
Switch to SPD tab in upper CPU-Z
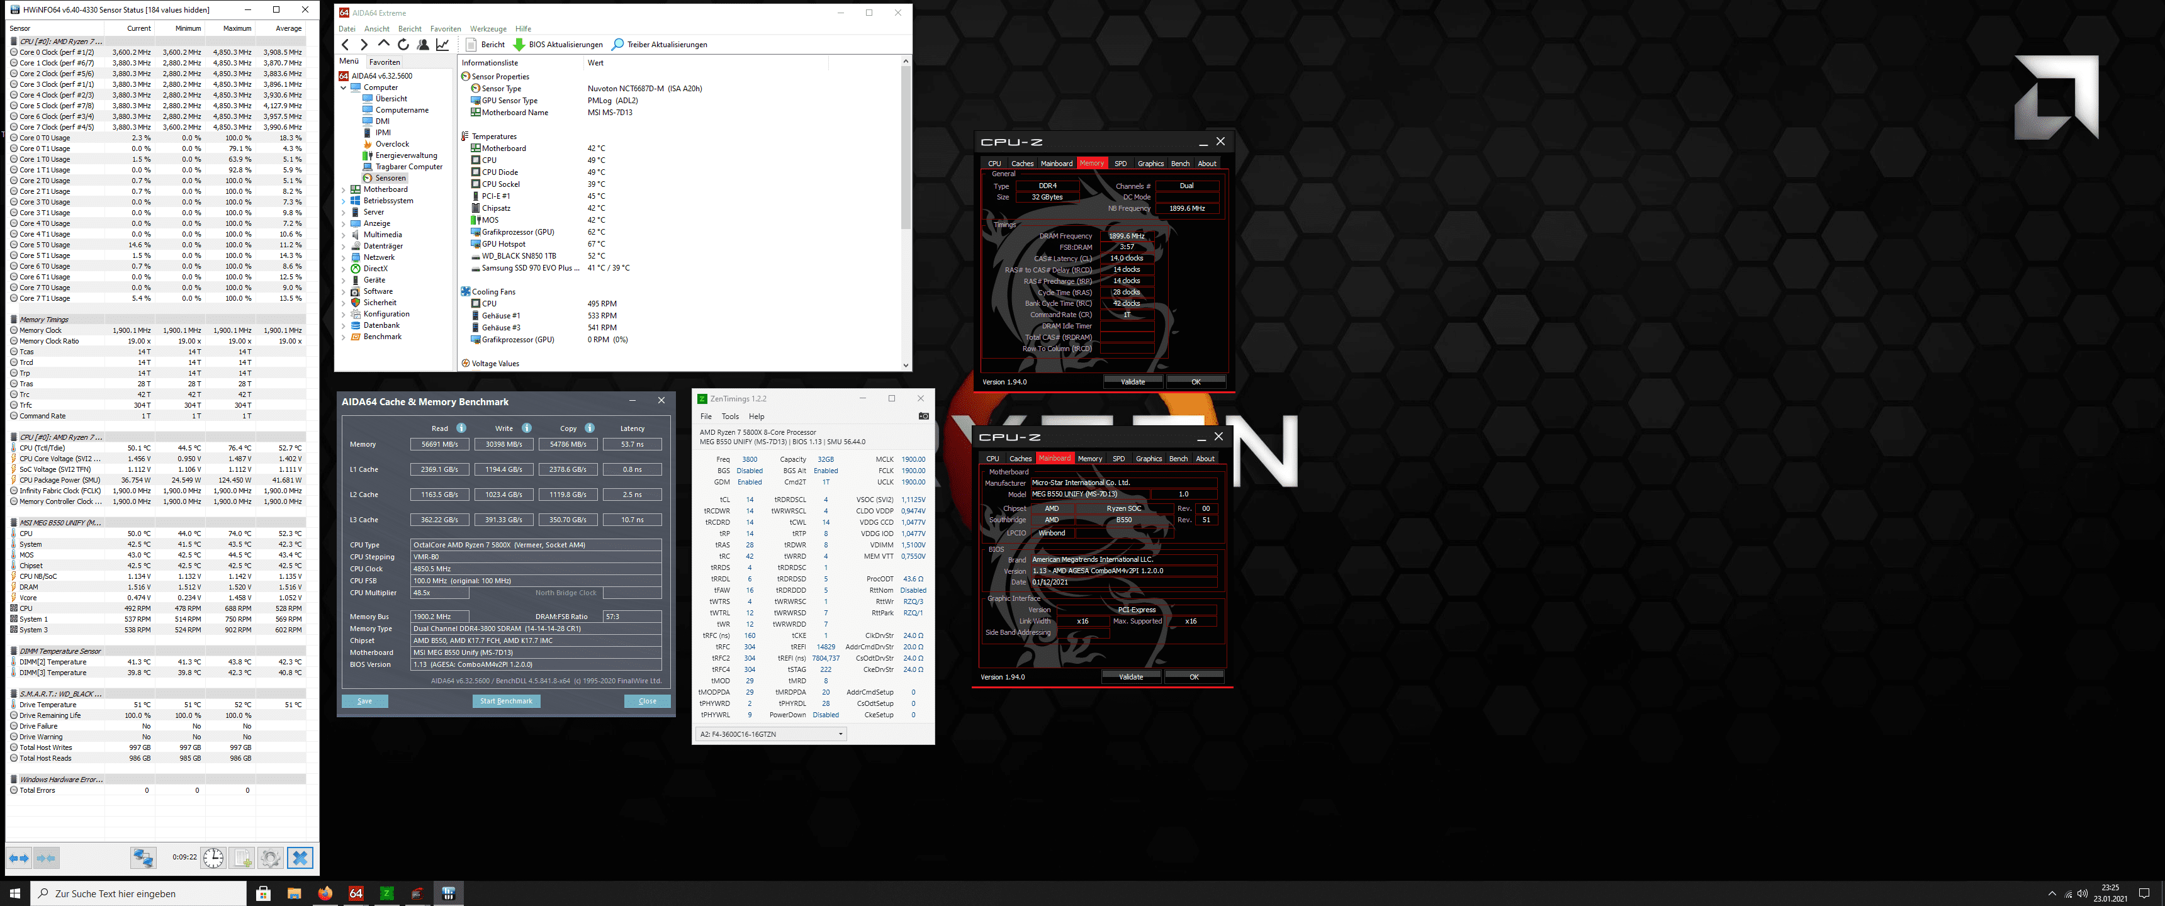click(x=1120, y=163)
